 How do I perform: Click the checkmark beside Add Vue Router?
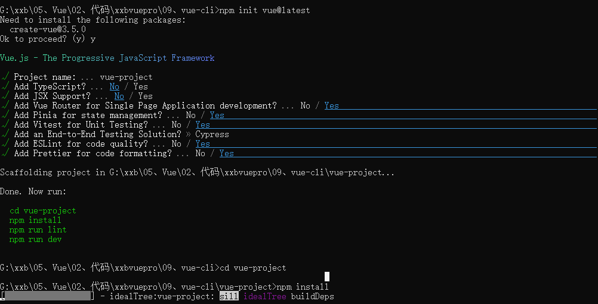(5, 105)
